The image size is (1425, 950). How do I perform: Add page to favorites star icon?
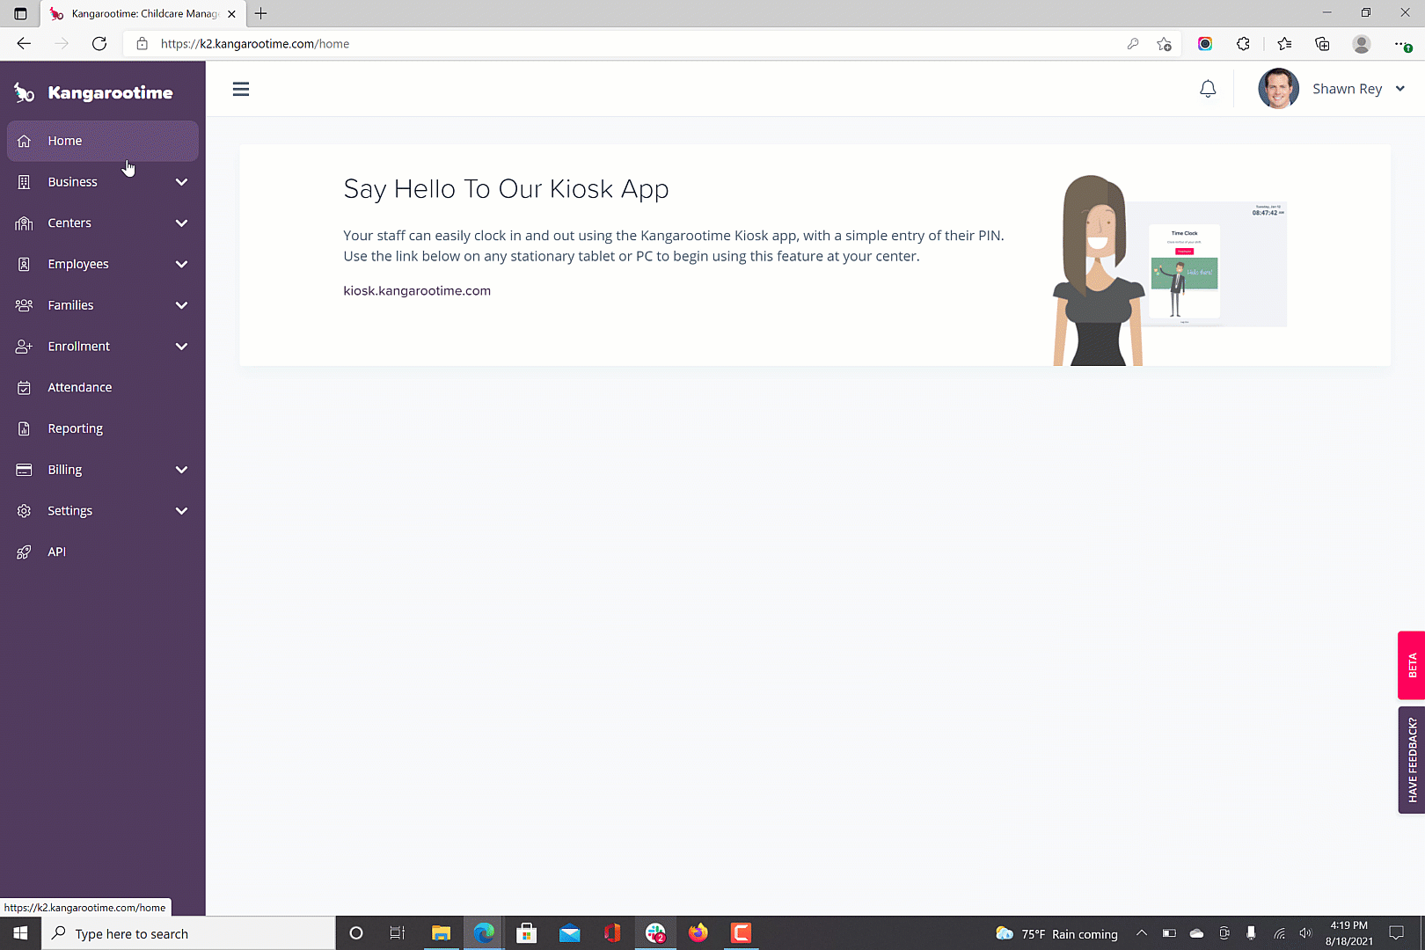1164,44
